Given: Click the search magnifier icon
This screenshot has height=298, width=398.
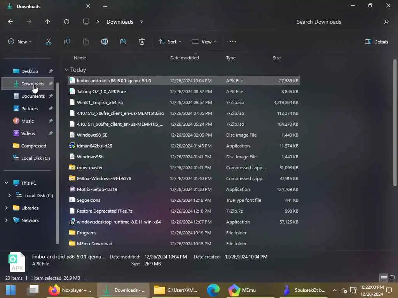Looking at the screenshot, I should 386,22.
